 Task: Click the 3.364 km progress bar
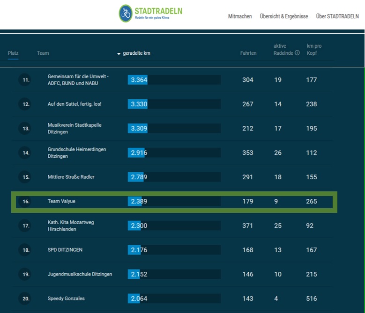coord(174,80)
